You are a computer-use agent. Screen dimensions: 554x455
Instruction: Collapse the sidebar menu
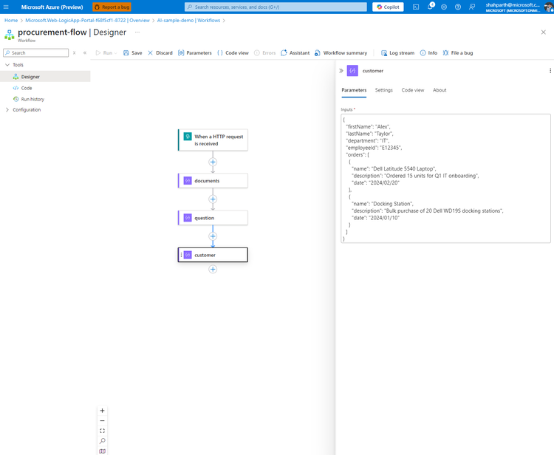(x=85, y=53)
